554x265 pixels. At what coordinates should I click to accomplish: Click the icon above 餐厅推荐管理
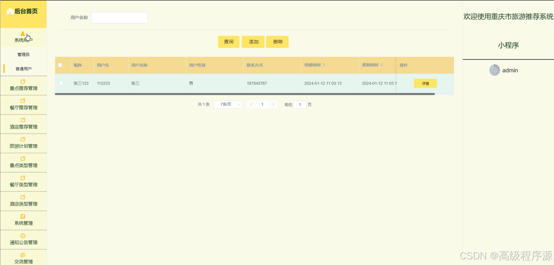[x=23, y=101]
